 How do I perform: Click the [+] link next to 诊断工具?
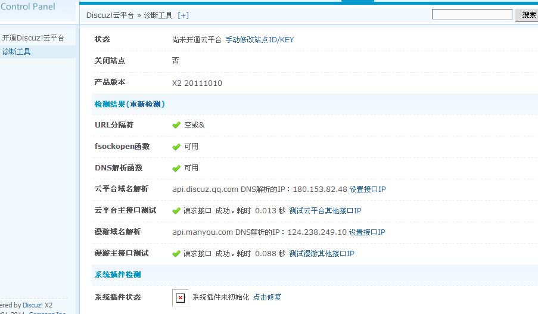[184, 15]
